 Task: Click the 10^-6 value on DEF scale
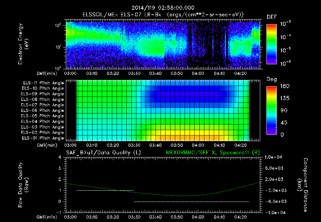pos(285,63)
